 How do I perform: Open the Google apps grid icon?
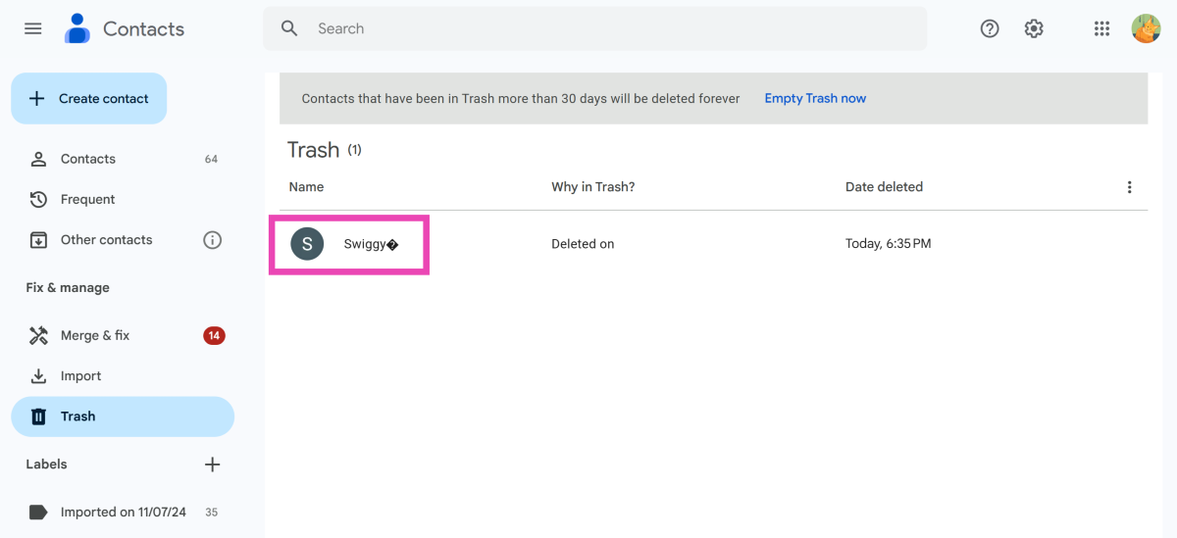[1101, 28]
